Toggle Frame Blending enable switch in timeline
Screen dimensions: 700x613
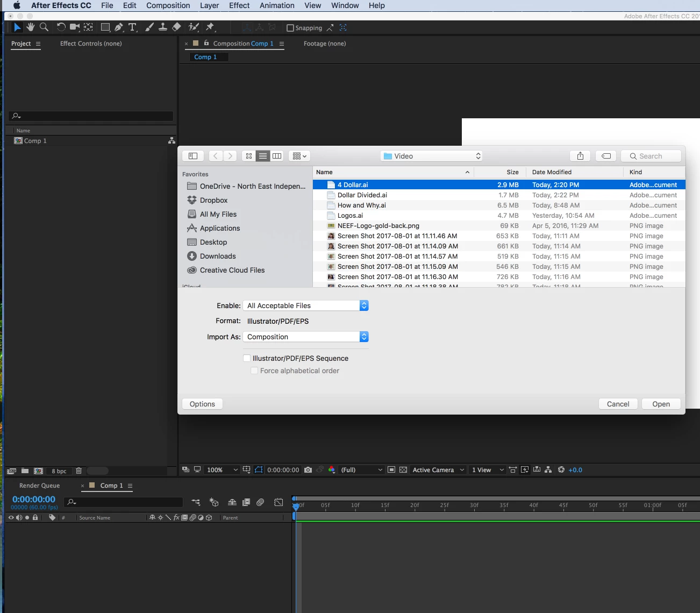[x=246, y=502]
